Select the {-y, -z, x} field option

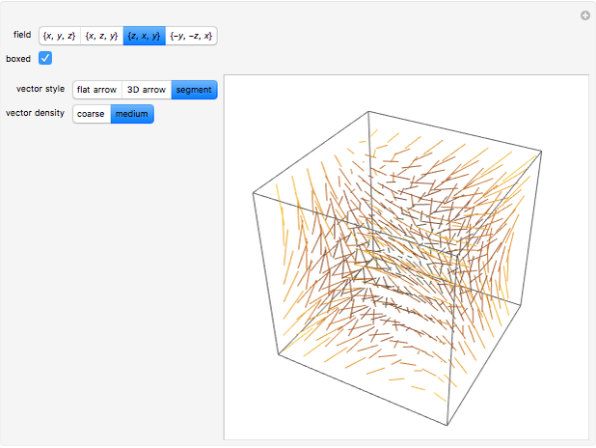(191, 36)
